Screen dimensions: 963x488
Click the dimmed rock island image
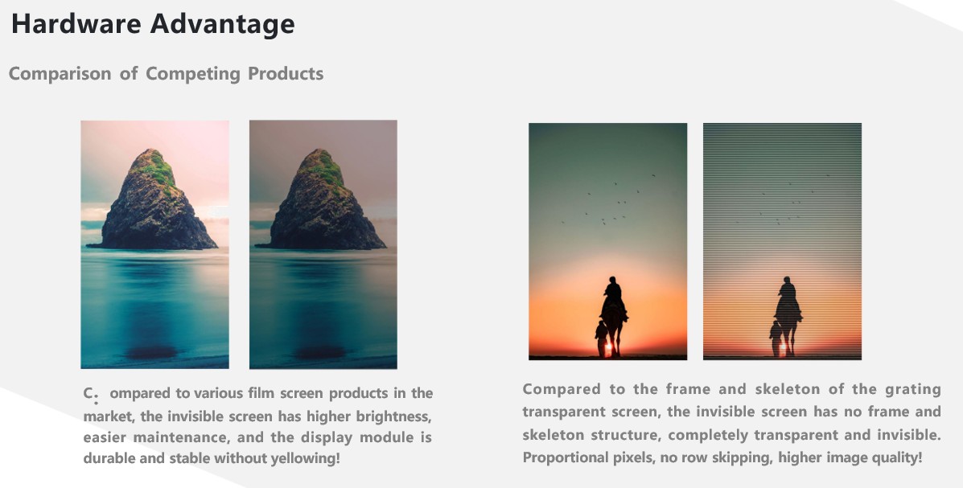click(x=323, y=244)
